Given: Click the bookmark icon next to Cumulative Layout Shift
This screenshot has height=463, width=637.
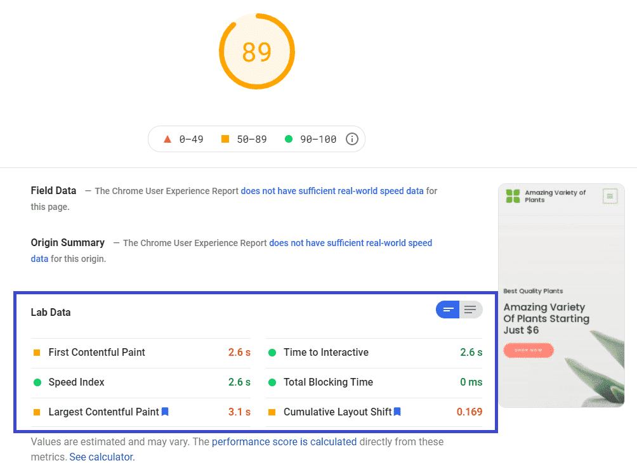Looking at the screenshot, I should click(x=397, y=412).
